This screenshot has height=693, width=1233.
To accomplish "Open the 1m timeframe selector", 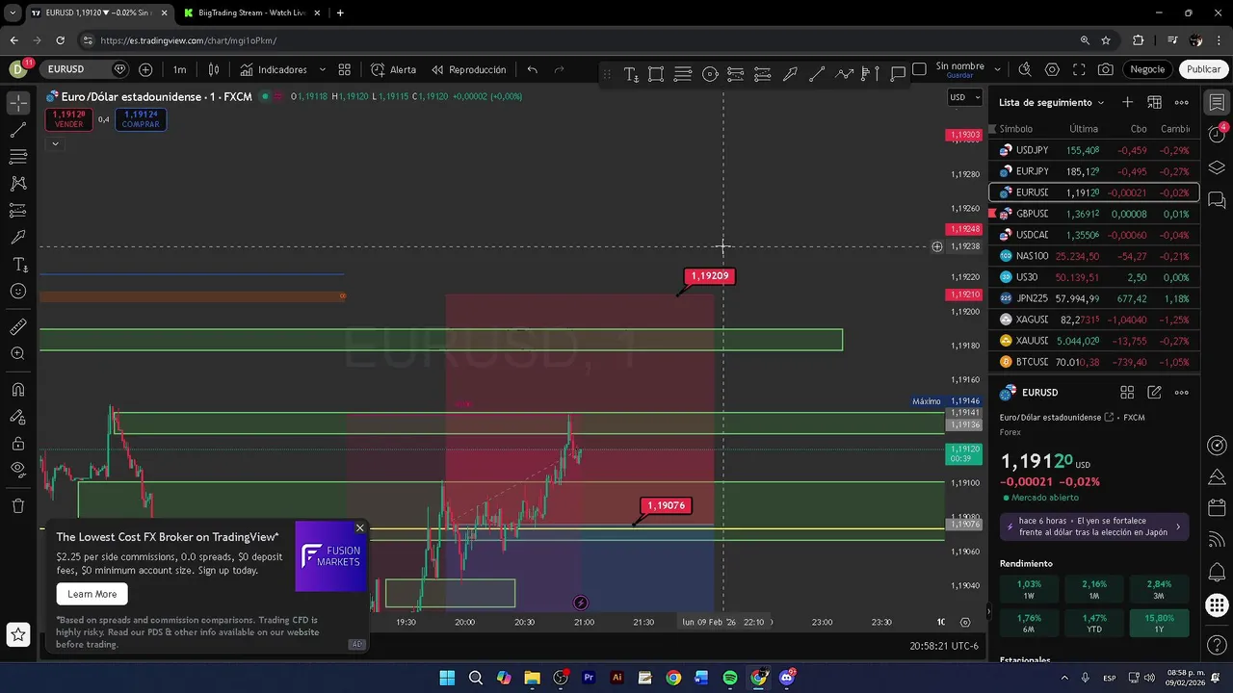I will [179, 69].
